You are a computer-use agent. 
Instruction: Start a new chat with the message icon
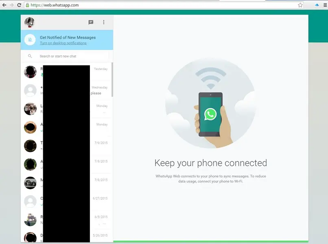[x=91, y=22]
